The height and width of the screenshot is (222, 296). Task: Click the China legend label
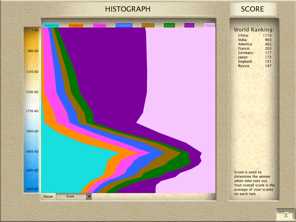pos(209,25)
